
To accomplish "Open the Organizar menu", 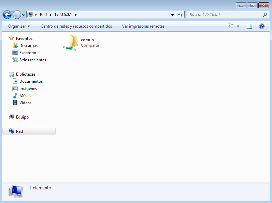I will tap(19, 26).
